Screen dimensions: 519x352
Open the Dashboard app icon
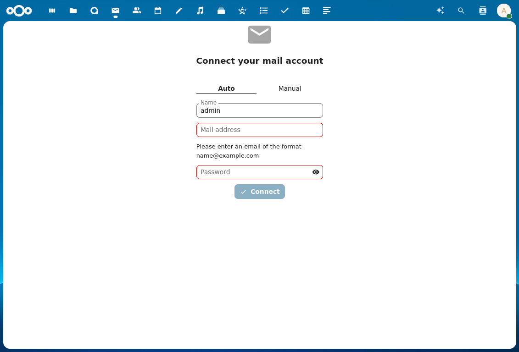pos(52,11)
